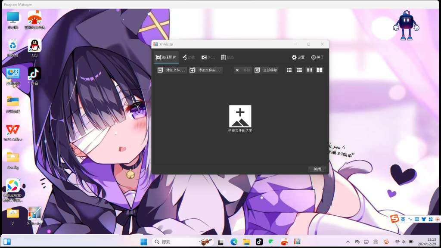Open the 选择照片 tab
The width and height of the screenshot is (441, 248).
(166, 57)
